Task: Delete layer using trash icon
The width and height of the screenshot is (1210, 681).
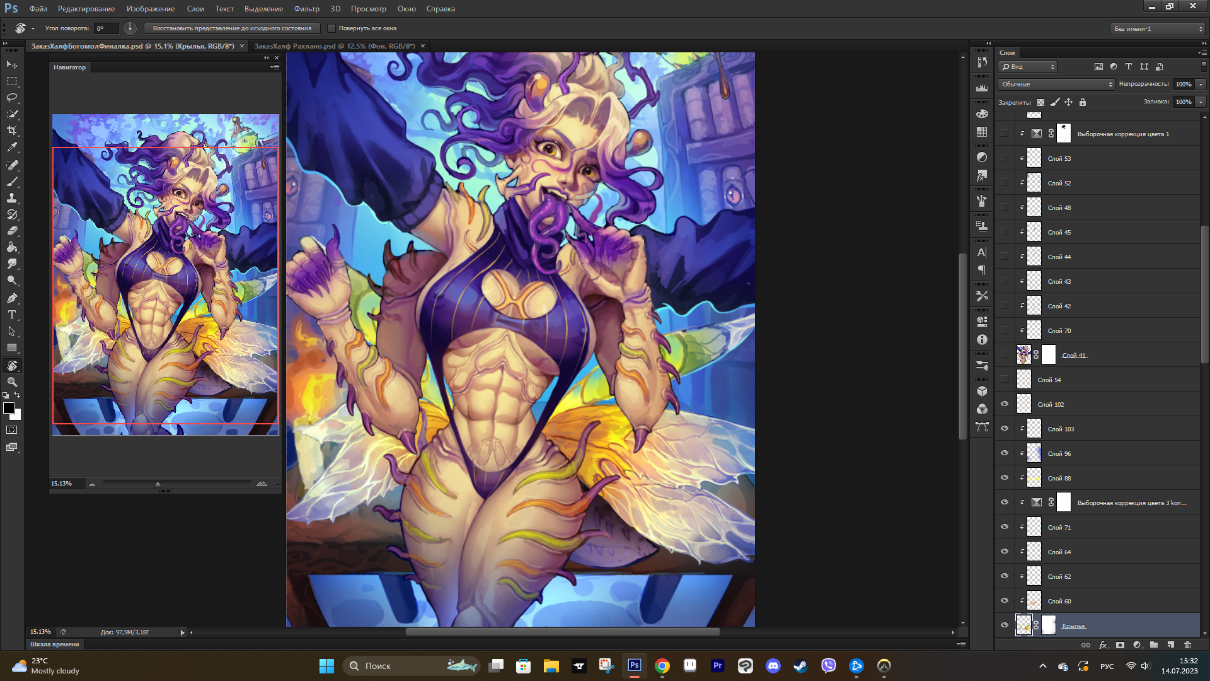Action: pyautogui.click(x=1187, y=645)
